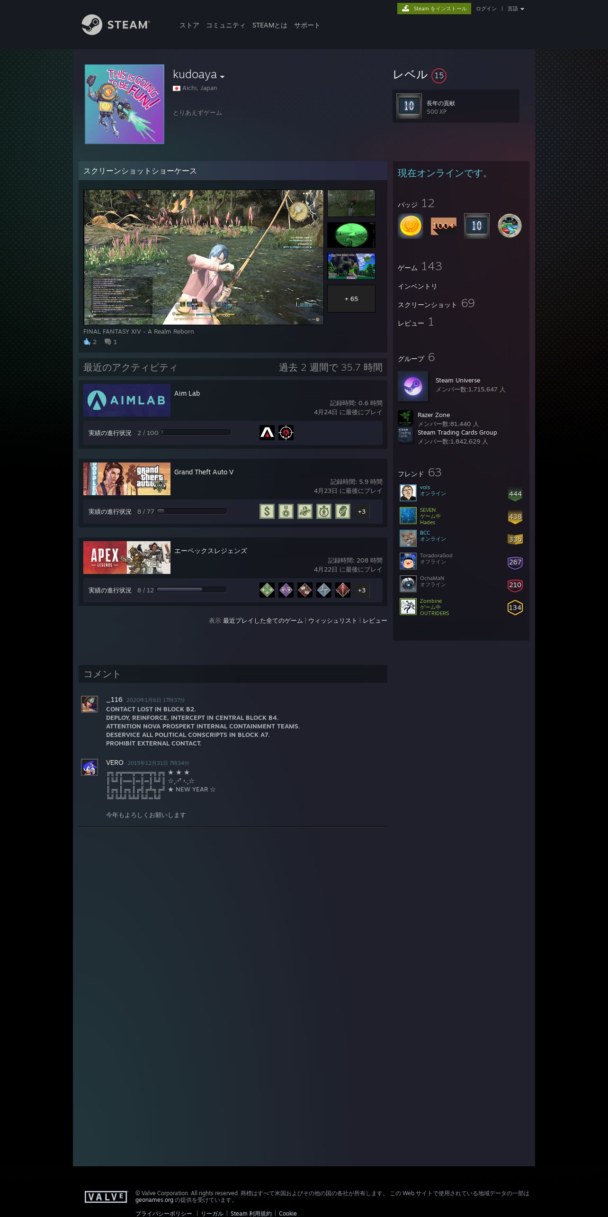Open the geonames.org footer link
Viewport: 608px width, 1217px height.
click(x=154, y=1200)
